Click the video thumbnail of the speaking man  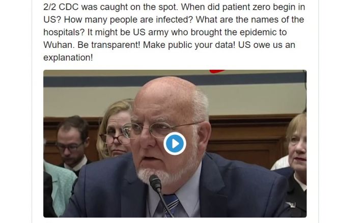(x=175, y=144)
